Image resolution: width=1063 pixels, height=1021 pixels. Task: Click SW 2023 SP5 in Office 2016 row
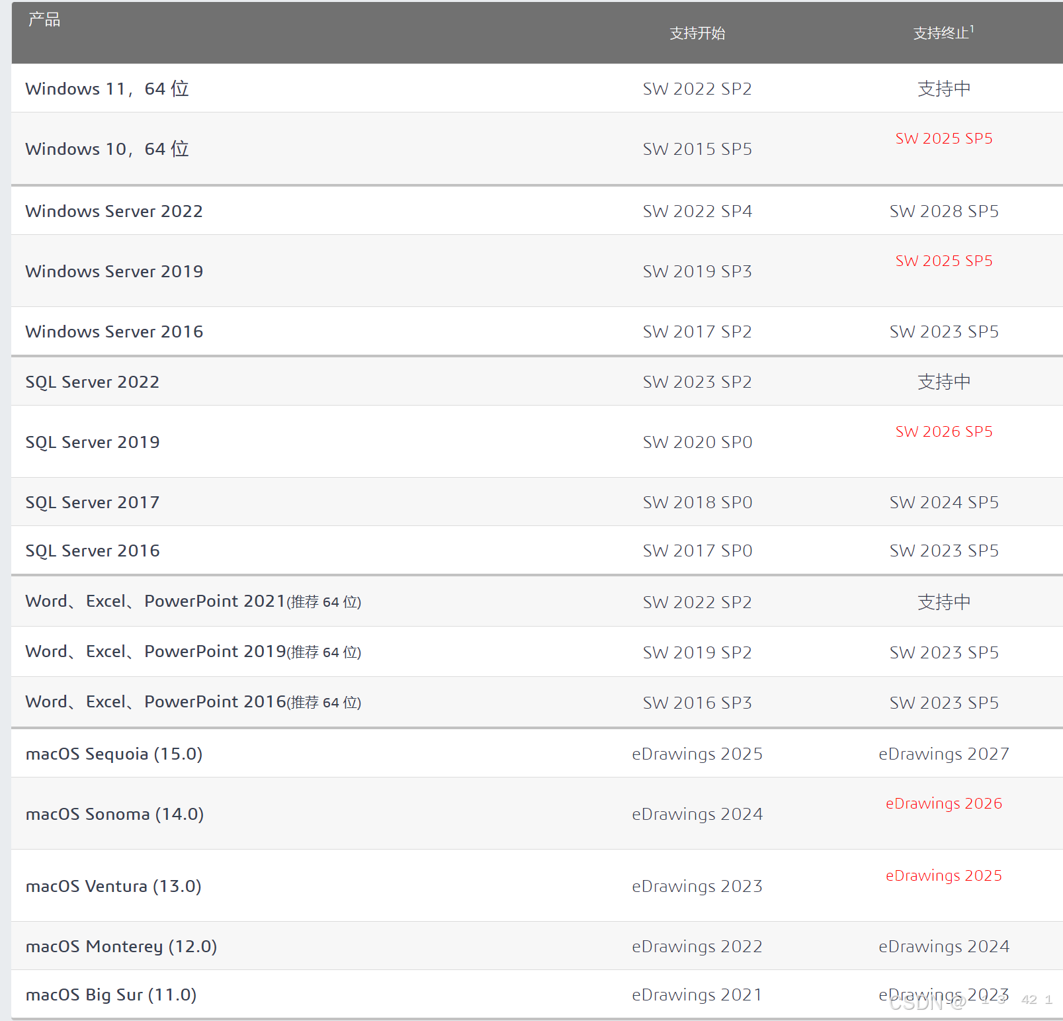pos(944,703)
